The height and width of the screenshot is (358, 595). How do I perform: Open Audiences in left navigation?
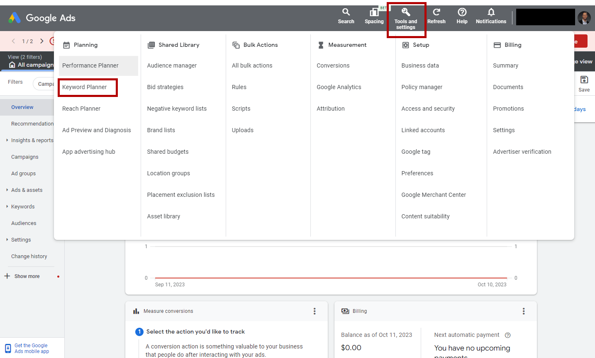(x=24, y=223)
